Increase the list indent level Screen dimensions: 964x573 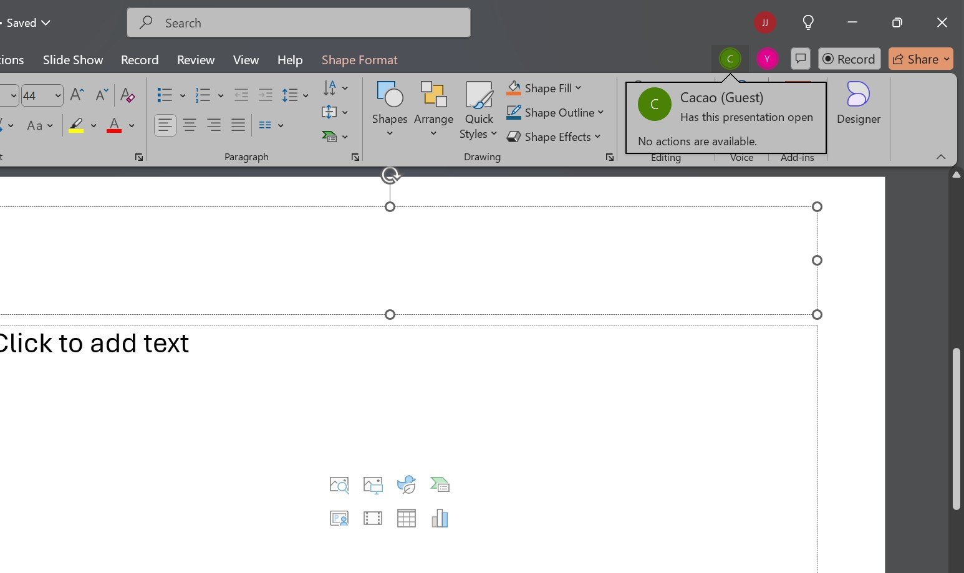[x=266, y=95]
